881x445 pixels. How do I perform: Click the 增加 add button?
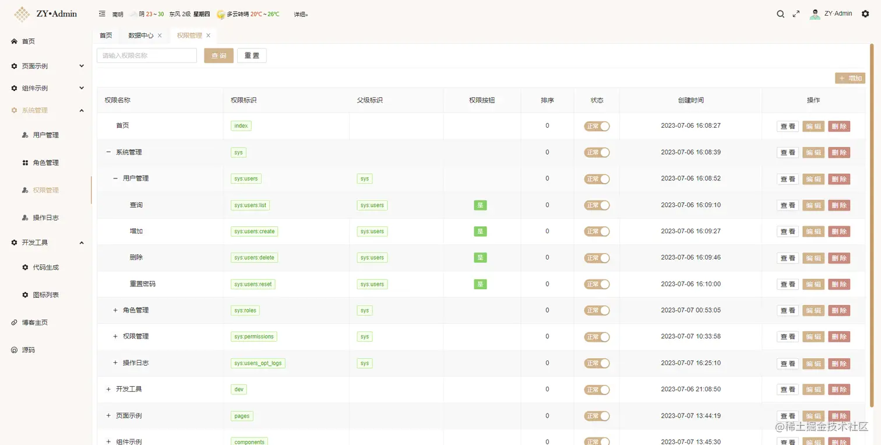coord(850,78)
